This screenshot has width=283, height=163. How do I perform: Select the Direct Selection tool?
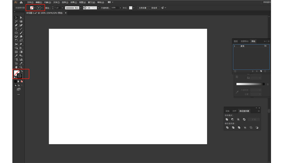21,17
